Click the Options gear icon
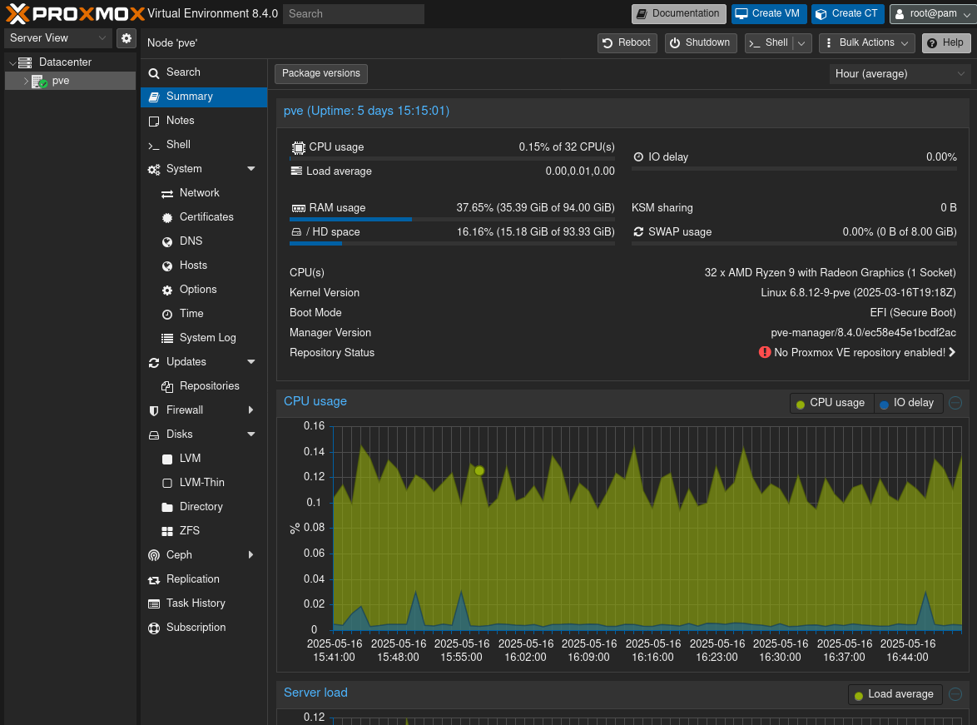Screen dimensions: 977x725 coord(167,290)
